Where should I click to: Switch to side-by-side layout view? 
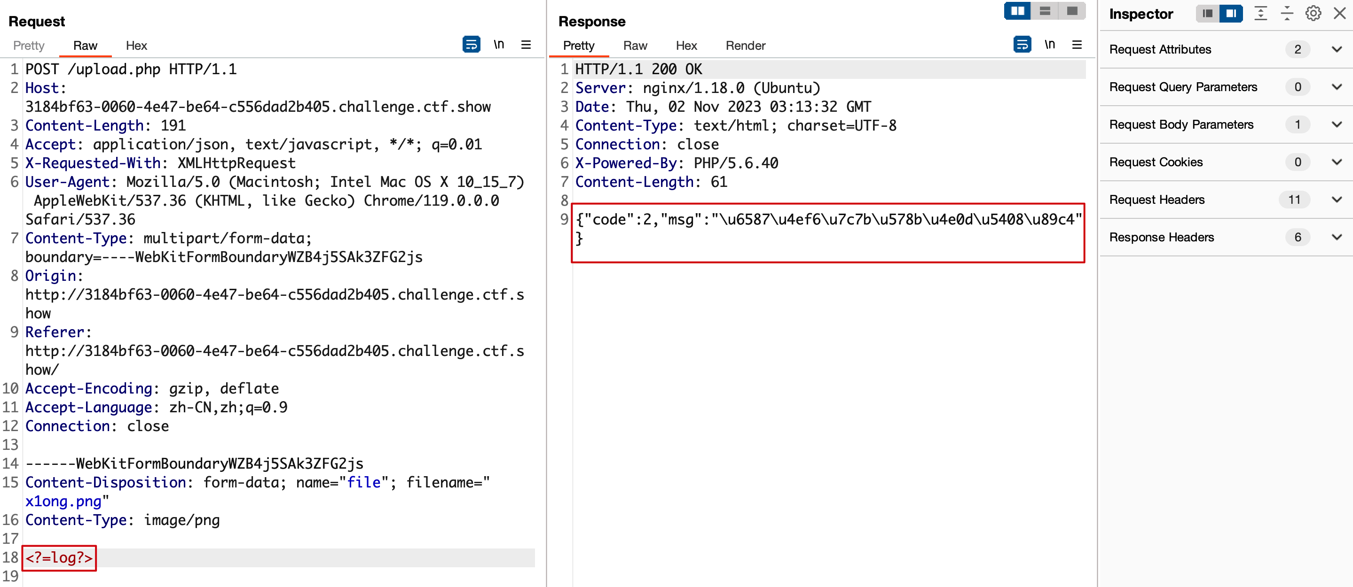[x=1018, y=11]
